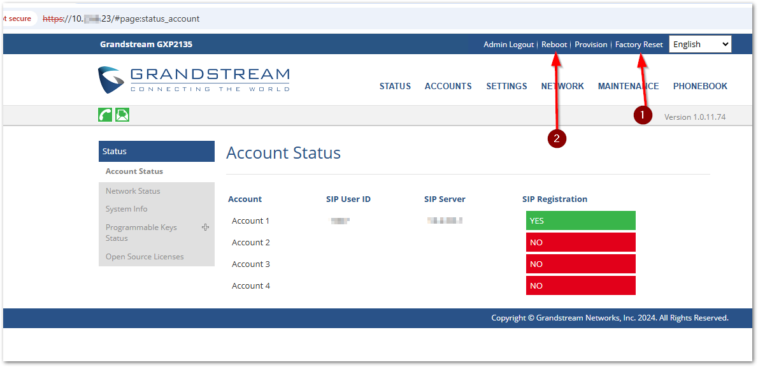Click the green message envelope icon
Viewport: 758px width, 367px height.
[122, 115]
